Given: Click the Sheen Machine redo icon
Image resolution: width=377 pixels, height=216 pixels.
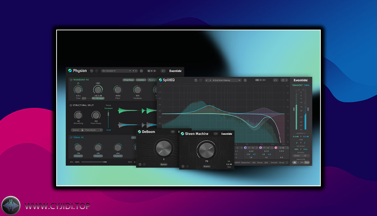Looking at the screenshot, I should 187,166.
